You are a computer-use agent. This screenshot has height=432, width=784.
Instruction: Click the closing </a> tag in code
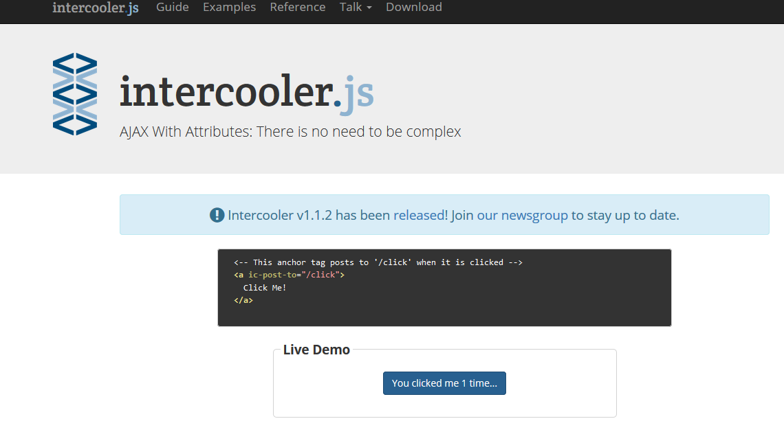(x=243, y=300)
